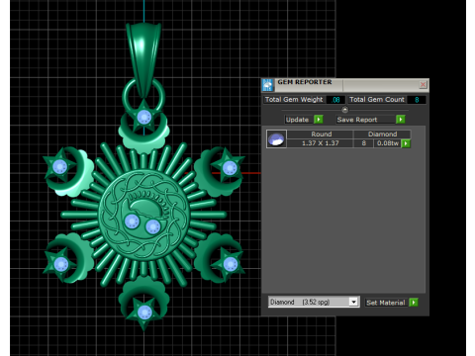475x356 pixels.
Task: Click the "Round" cell in gem table
Action: [x=322, y=134]
